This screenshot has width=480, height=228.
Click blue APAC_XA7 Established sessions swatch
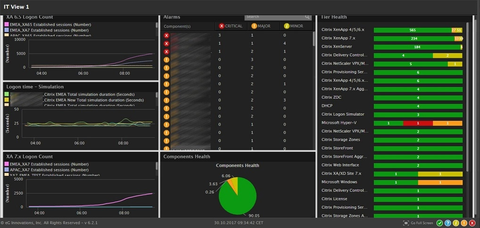click(x=7, y=170)
